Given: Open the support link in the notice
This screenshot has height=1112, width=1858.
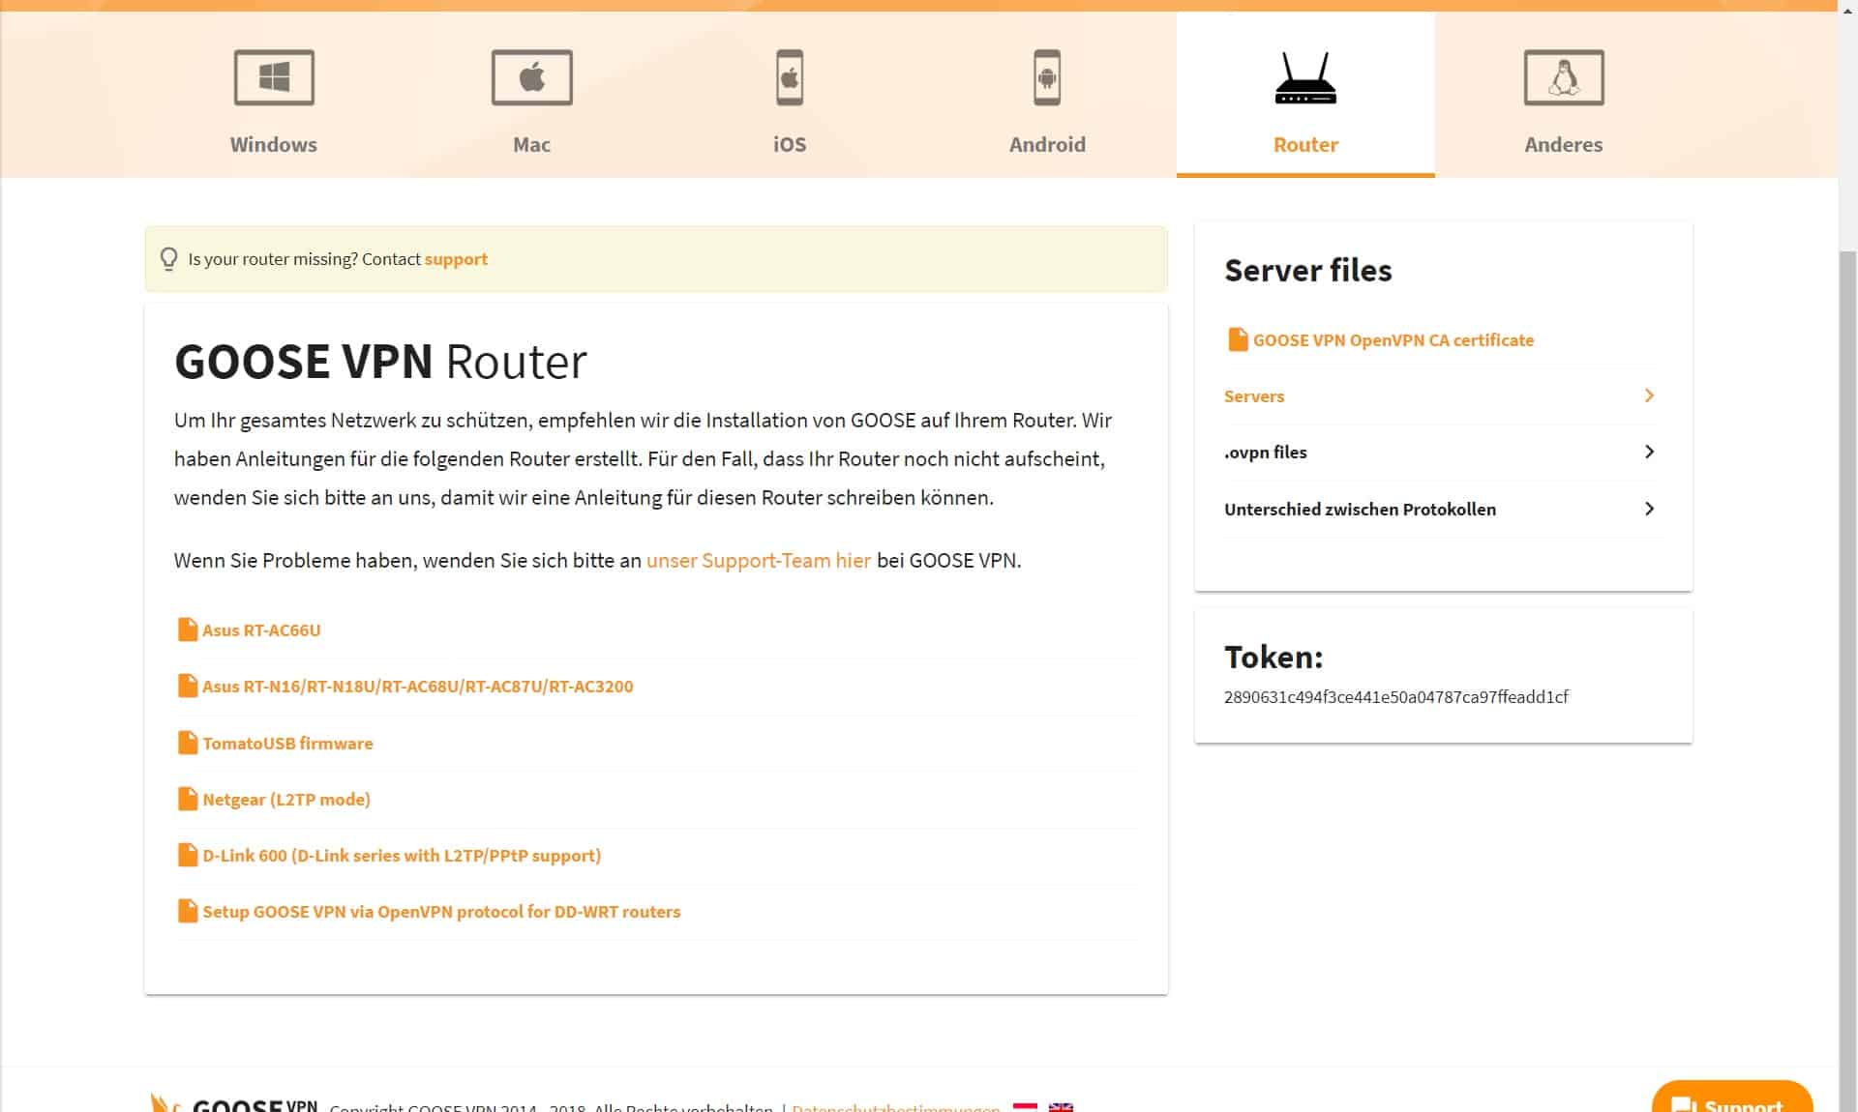Looking at the screenshot, I should tap(456, 259).
